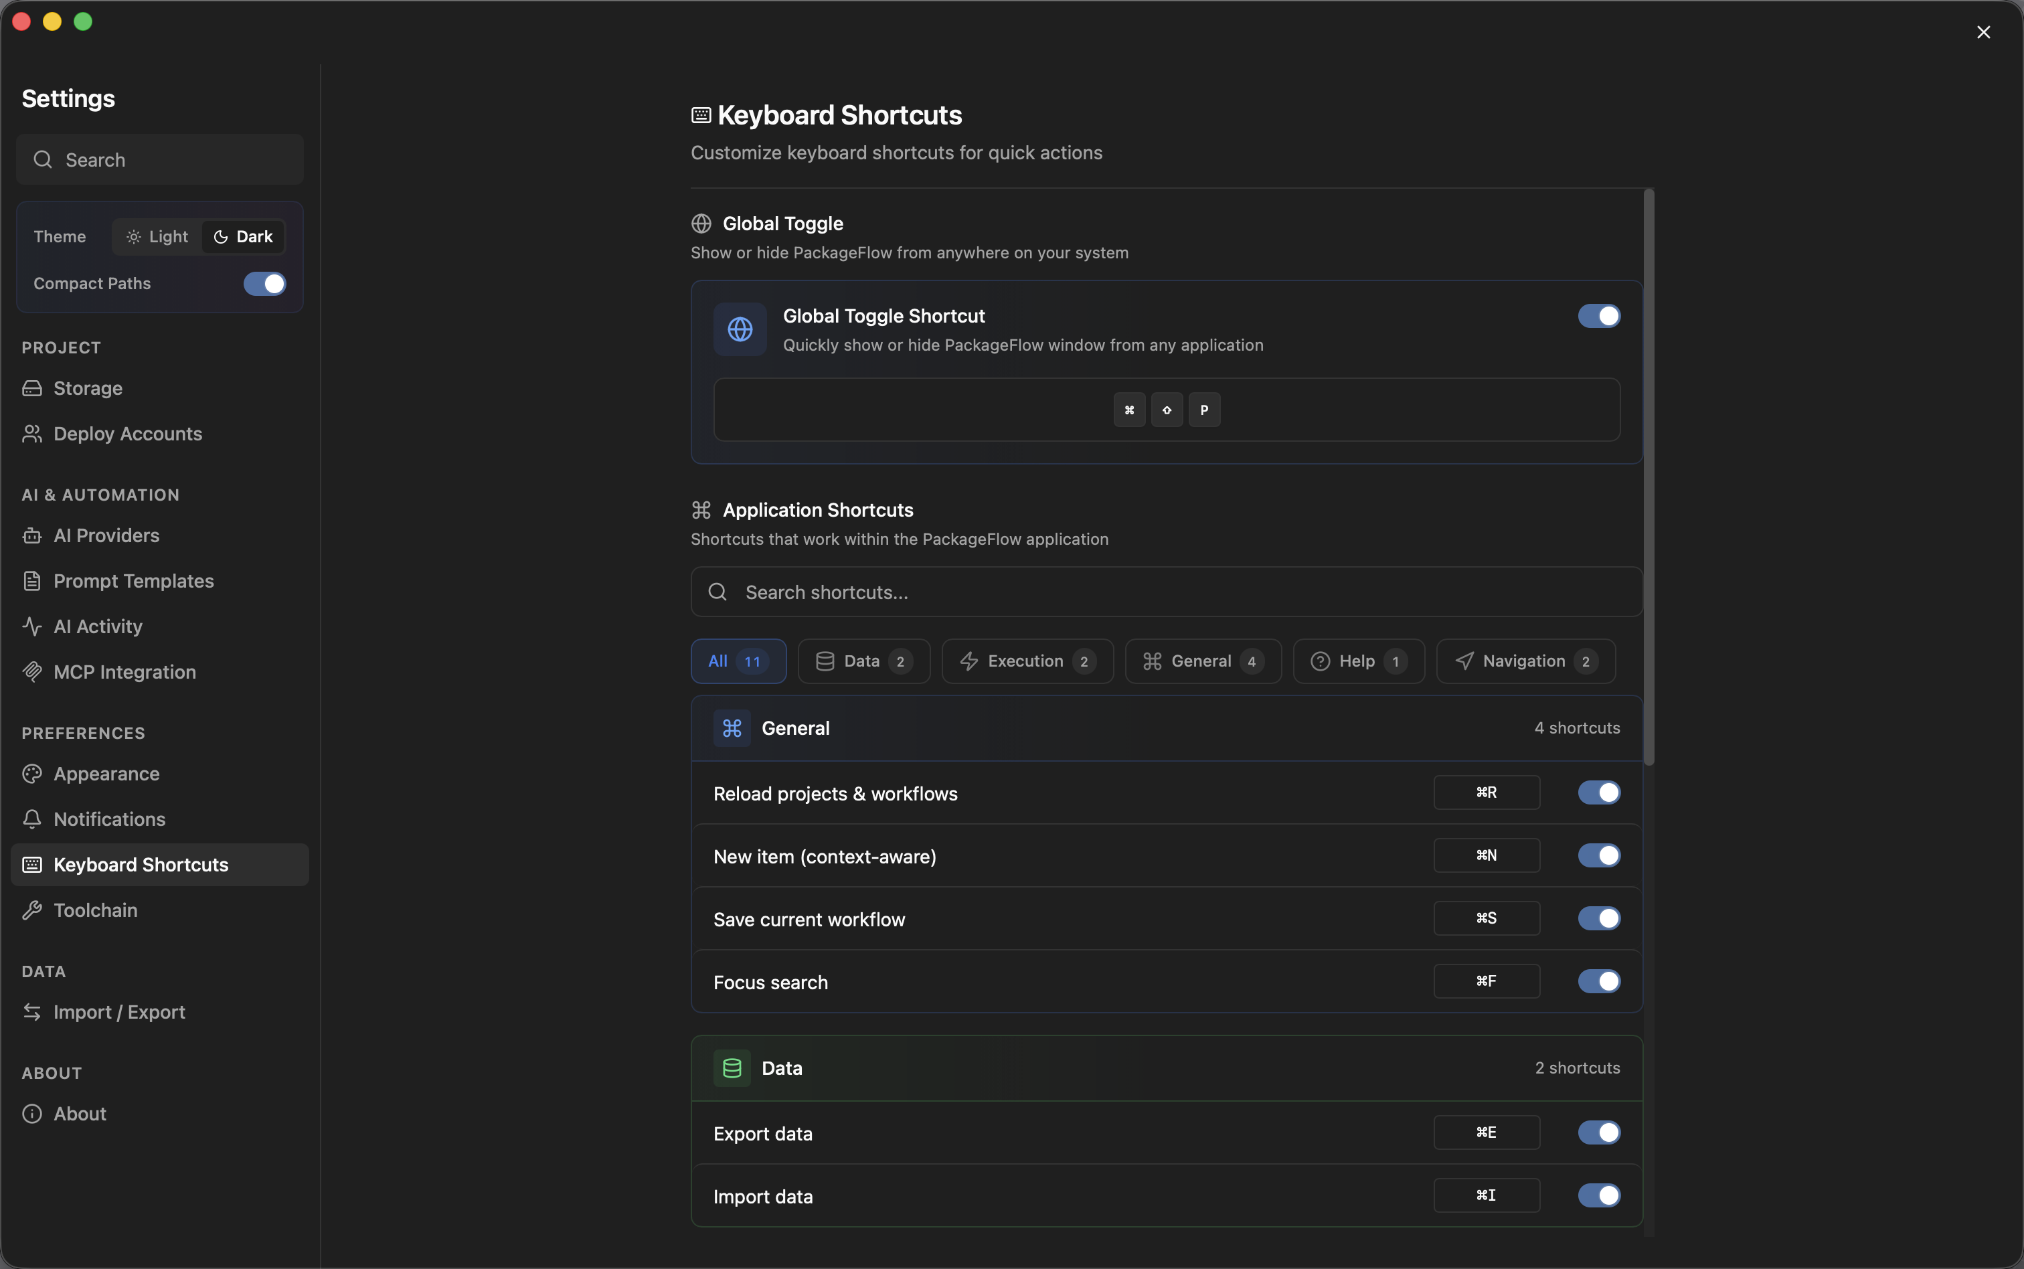This screenshot has height=1269, width=2024.
Task: Disable the Save current workflow shortcut
Action: tap(1598, 919)
